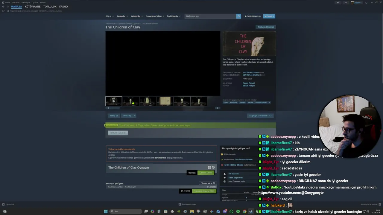The height and width of the screenshot is (215, 383).
Task: Expand the Kategoriler dropdown
Action: click(137, 16)
